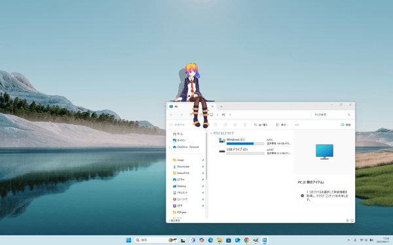
Task: Click the delete trash icon
Action: coord(245,125)
